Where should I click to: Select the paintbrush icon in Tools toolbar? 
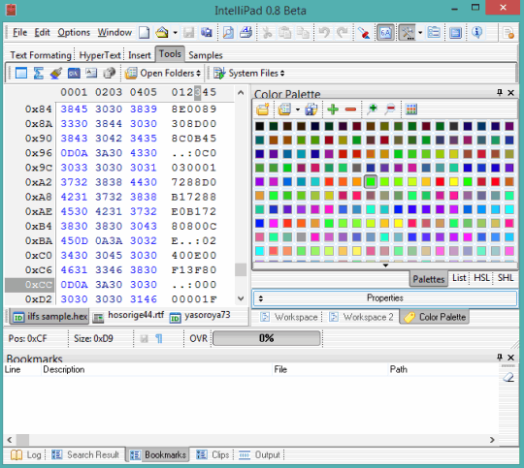[x=56, y=73]
